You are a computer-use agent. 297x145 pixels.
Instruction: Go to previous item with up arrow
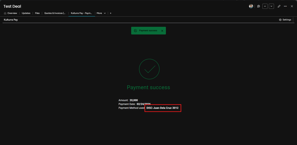click(x=265, y=6)
